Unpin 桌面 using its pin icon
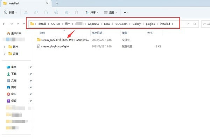This screenshot has width=210, height=139. (x=31, y=67)
